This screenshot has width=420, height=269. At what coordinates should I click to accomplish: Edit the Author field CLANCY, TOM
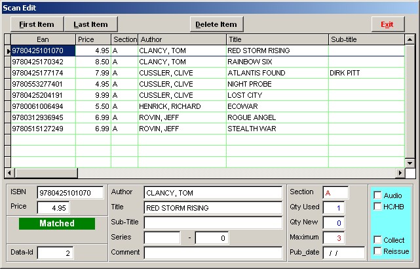click(213, 193)
